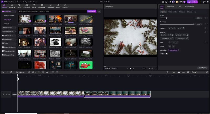Toggle the track lock icon
This screenshot has height=114, width=210.
coord(3,94)
